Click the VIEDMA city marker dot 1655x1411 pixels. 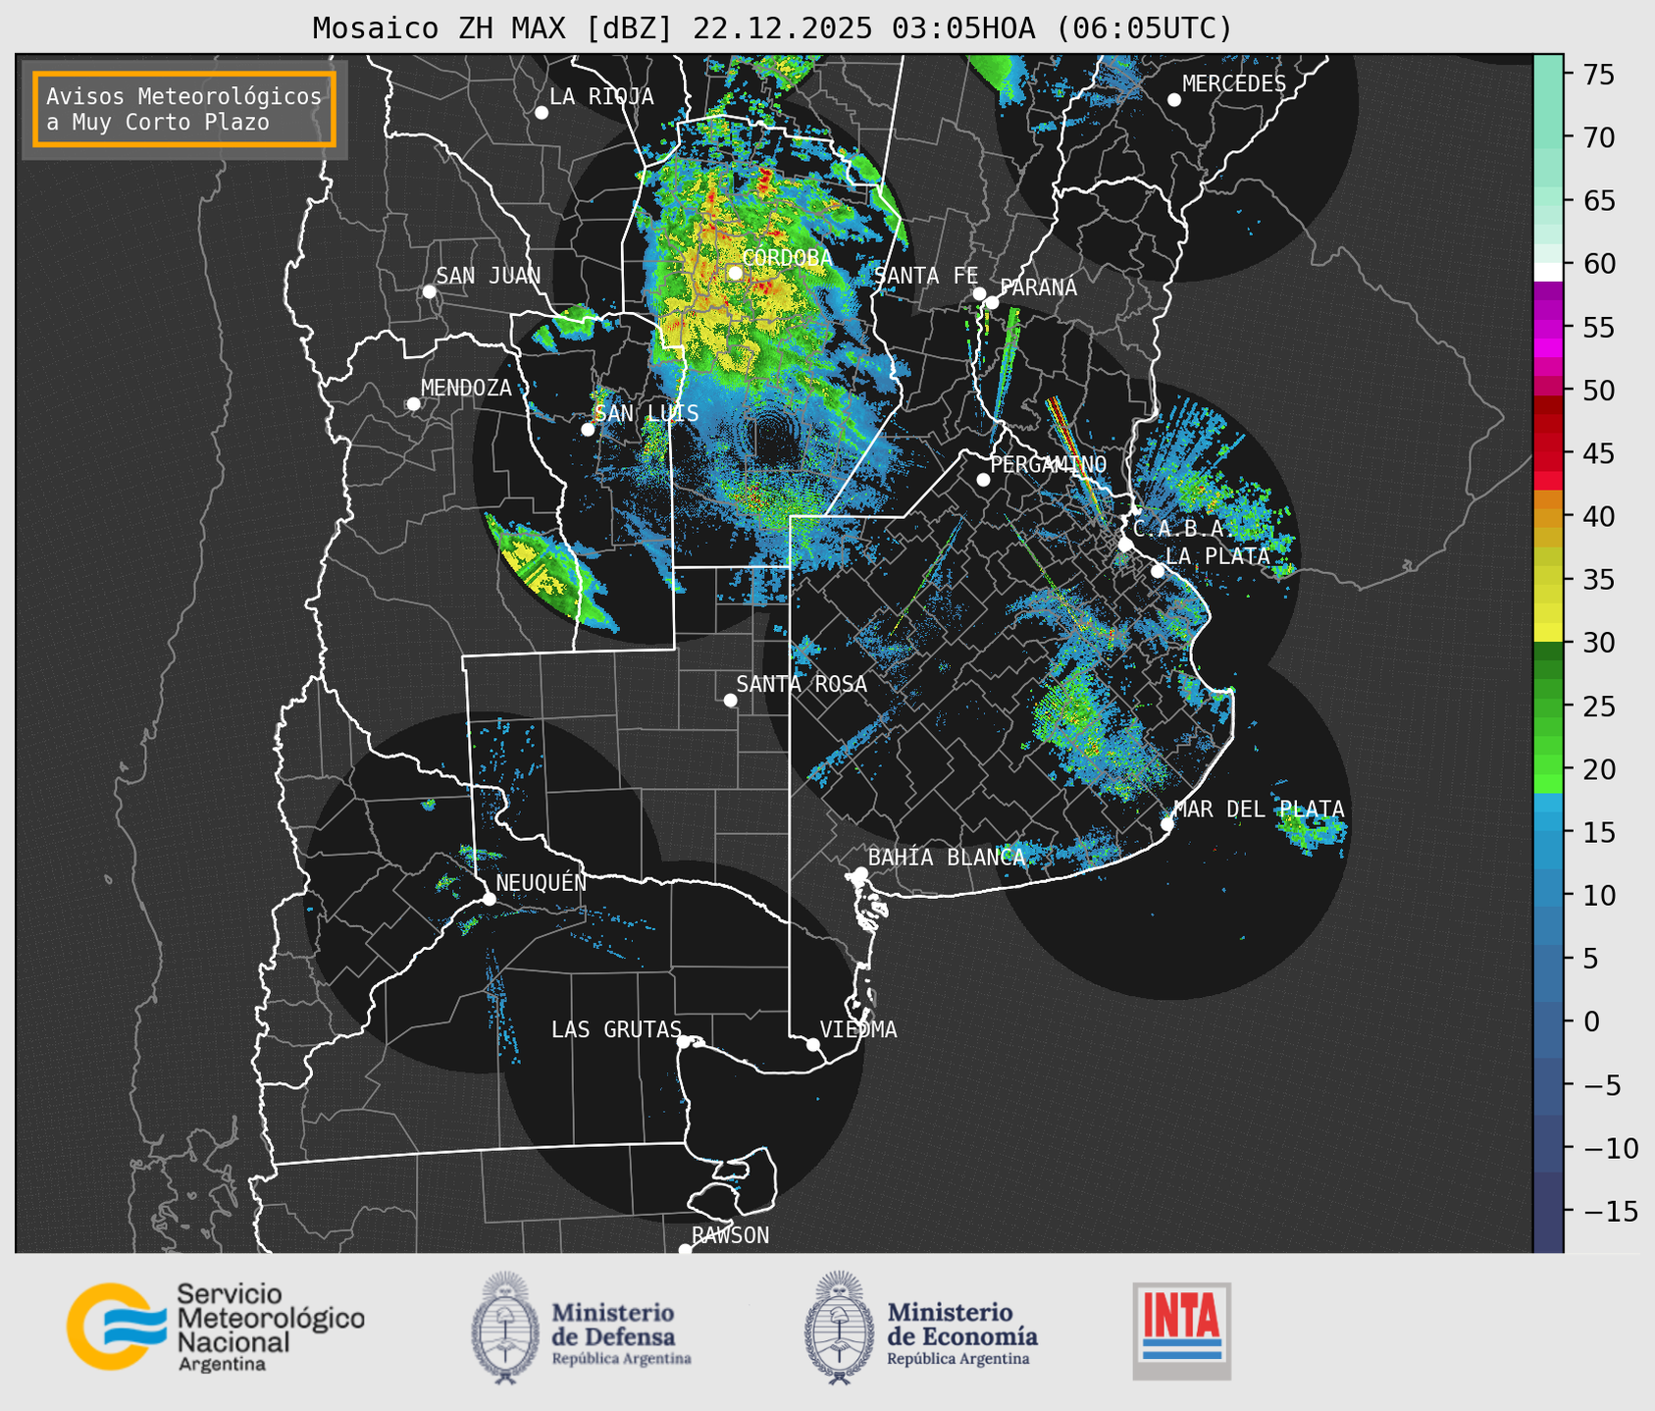813,1044
